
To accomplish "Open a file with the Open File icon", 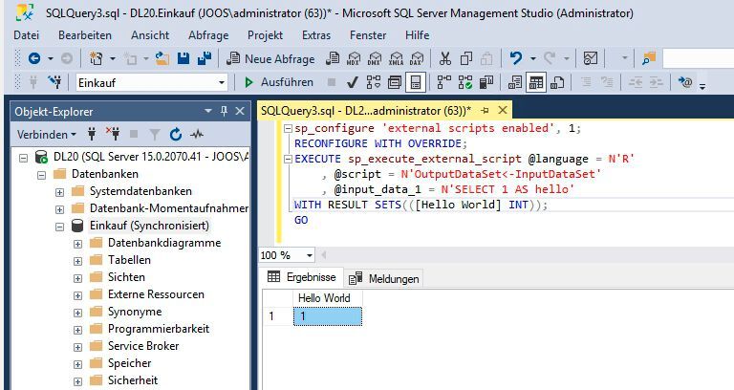I will 162,58.
